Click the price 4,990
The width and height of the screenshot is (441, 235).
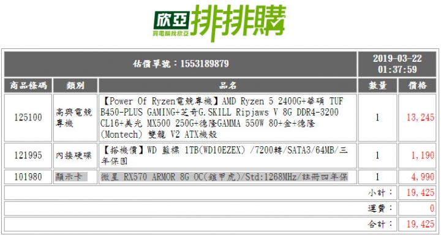[x=423, y=177]
